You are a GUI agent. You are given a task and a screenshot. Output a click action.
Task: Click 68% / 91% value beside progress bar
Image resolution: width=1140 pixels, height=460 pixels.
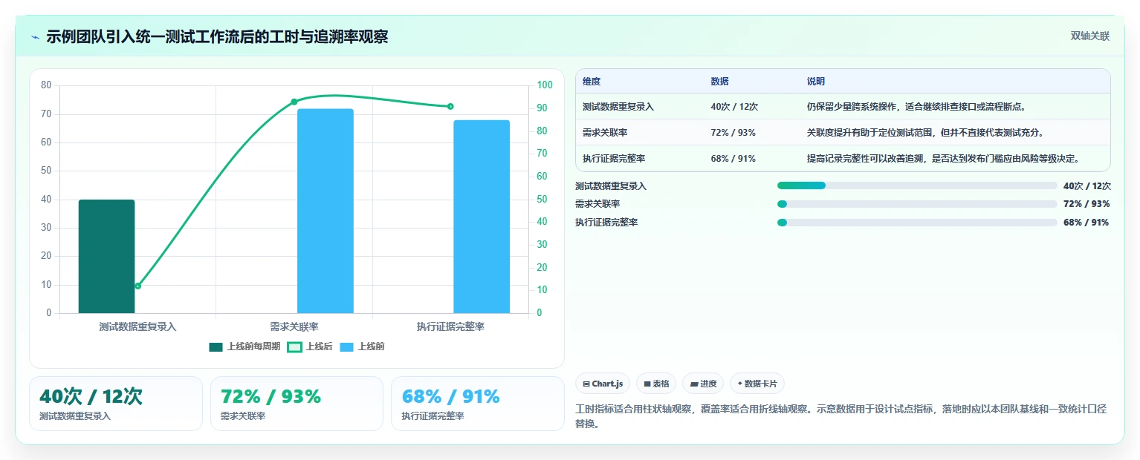coord(1086,223)
